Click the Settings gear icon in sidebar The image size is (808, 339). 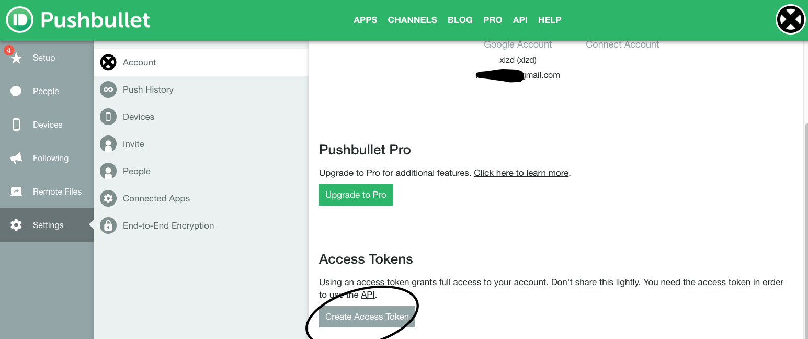[17, 225]
